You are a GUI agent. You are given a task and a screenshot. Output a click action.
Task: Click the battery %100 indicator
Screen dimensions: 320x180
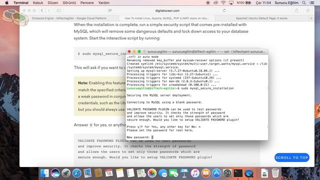point(243,2)
